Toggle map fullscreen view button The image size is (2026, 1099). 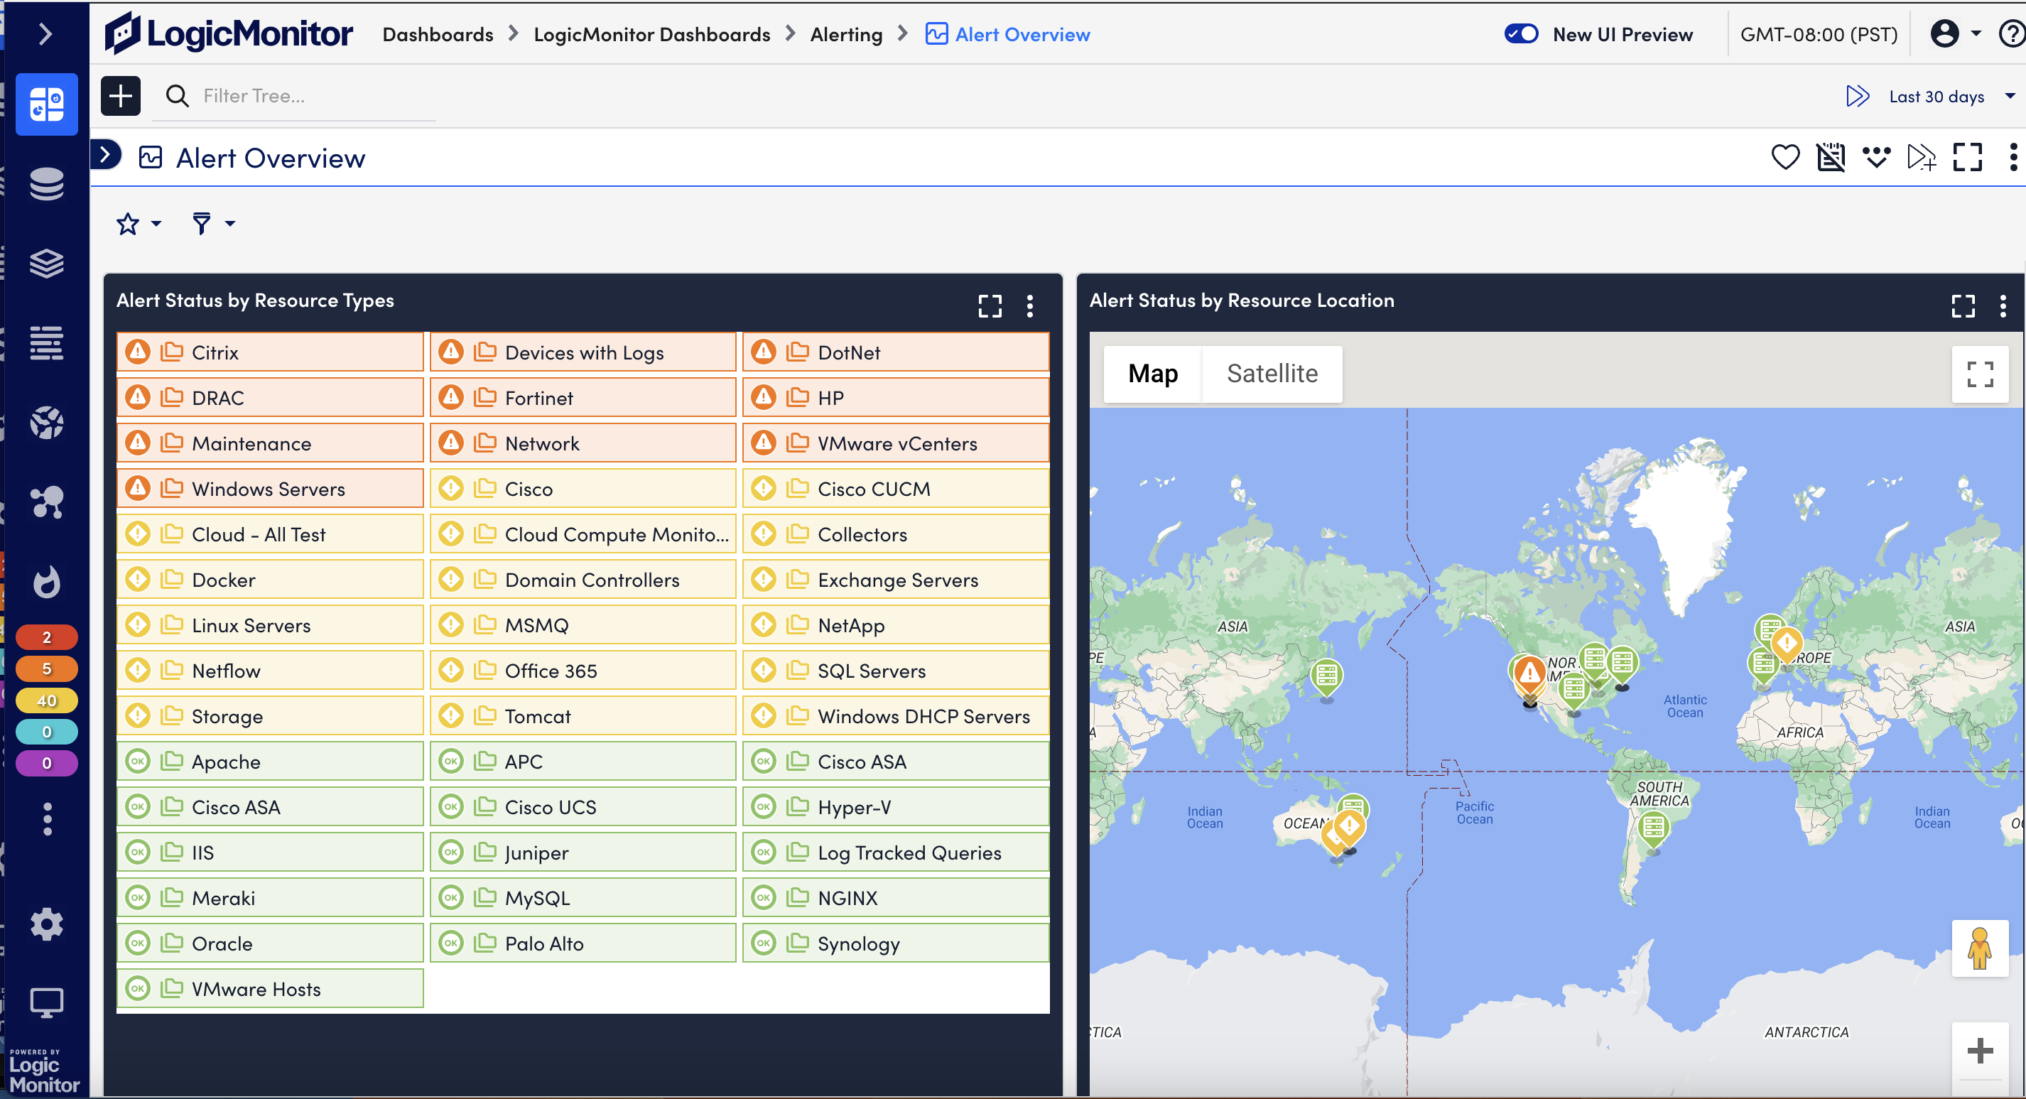click(1980, 374)
